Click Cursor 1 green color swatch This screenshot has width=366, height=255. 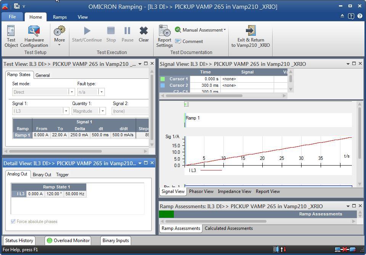coord(163,79)
